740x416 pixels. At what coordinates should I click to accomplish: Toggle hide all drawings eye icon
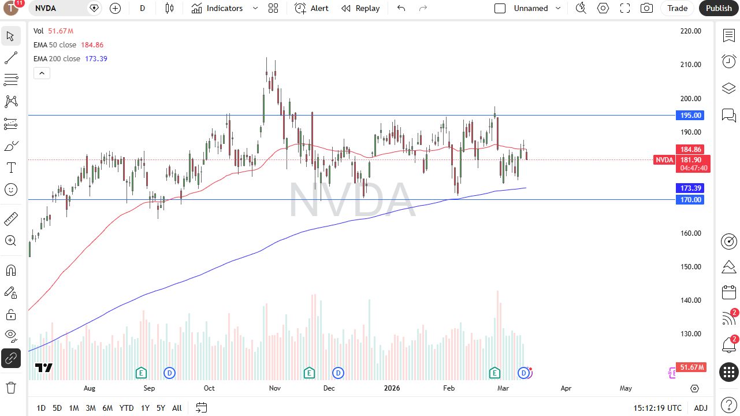(10, 336)
